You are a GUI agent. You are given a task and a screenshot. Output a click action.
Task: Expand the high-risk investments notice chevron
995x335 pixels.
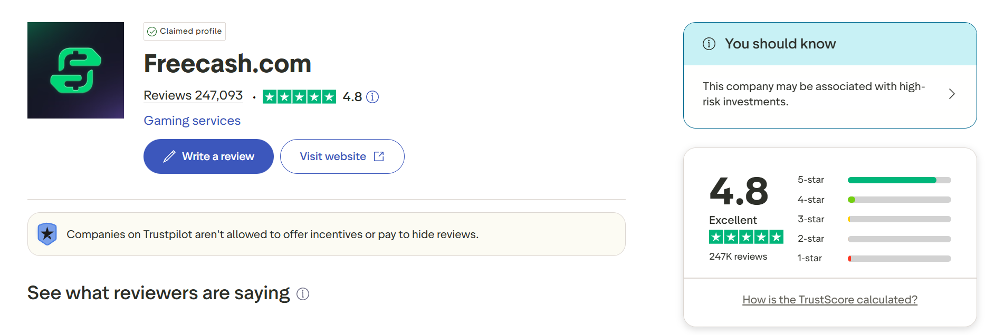952,94
